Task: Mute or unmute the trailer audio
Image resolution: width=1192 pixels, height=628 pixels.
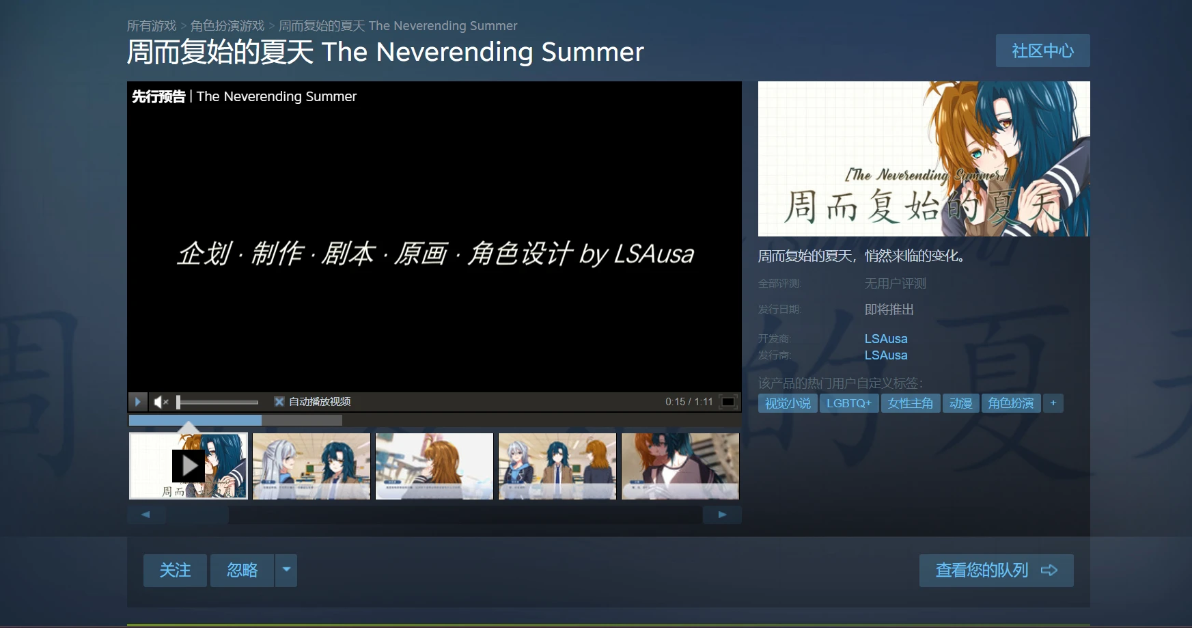Action: [x=161, y=402]
